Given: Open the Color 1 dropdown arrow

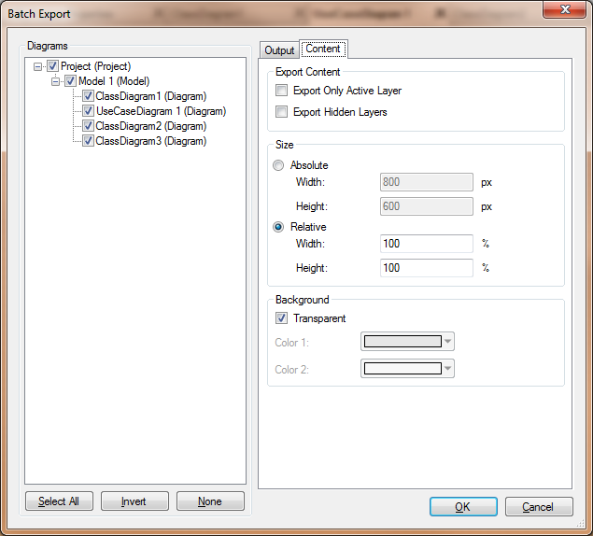Looking at the screenshot, I should pyautogui.click(x=447, y=342).
